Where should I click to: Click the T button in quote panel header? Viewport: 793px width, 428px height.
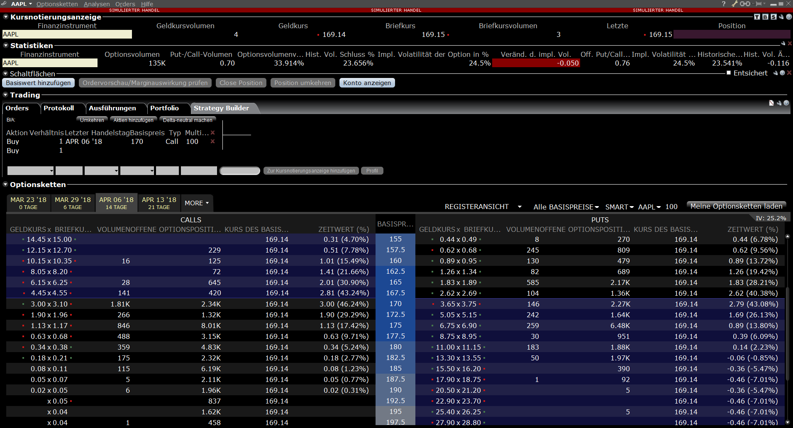click(757, 17)
